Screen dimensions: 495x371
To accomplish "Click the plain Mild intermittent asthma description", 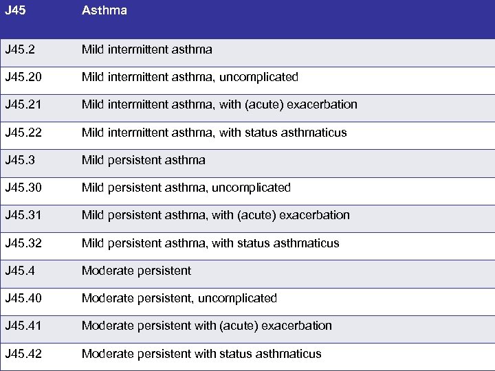I will 146,49.
